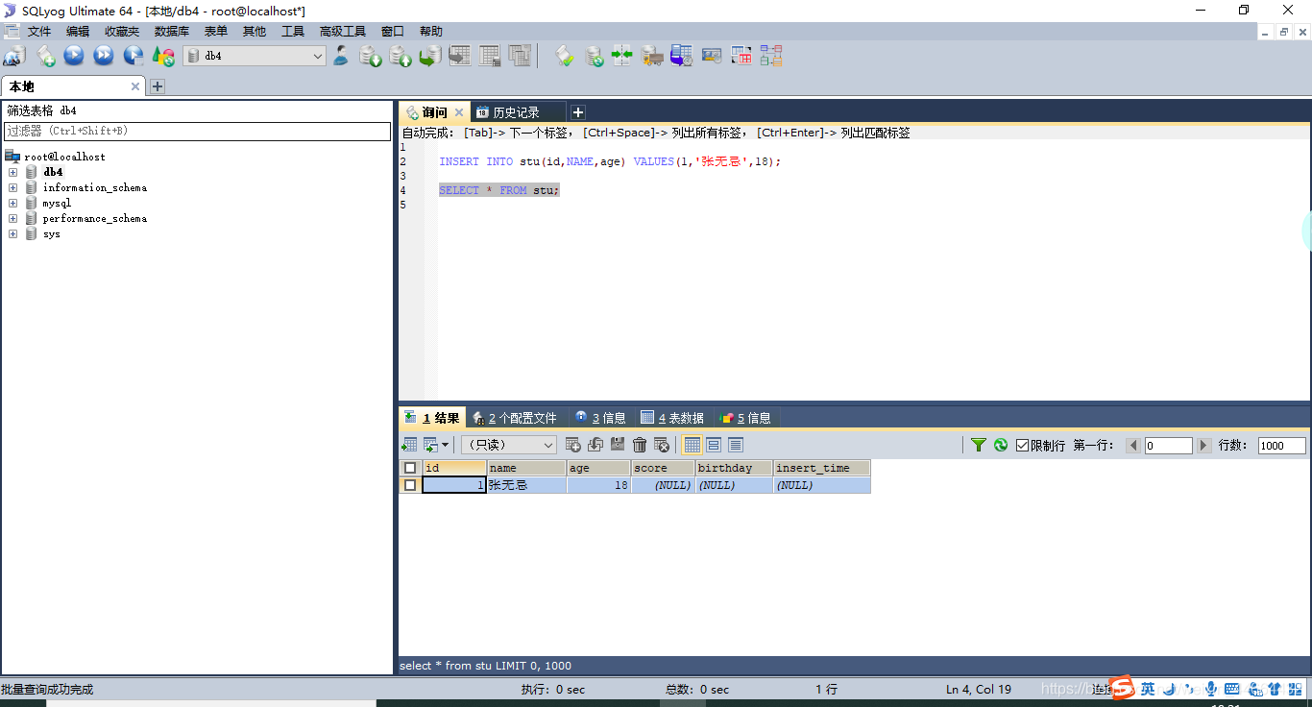Toggle the 英 input language indicator
The height and width of the screenshot is (707, 1312).
point(1148,688)
